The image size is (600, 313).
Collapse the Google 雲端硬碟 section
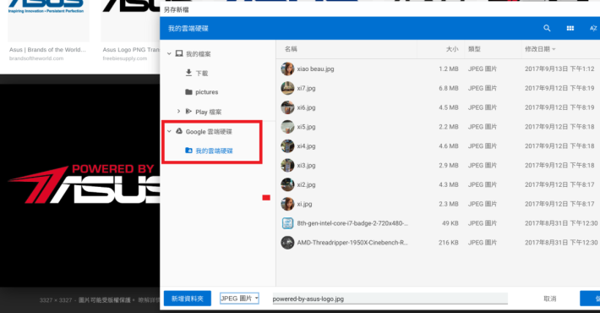[x=169, y=131]
